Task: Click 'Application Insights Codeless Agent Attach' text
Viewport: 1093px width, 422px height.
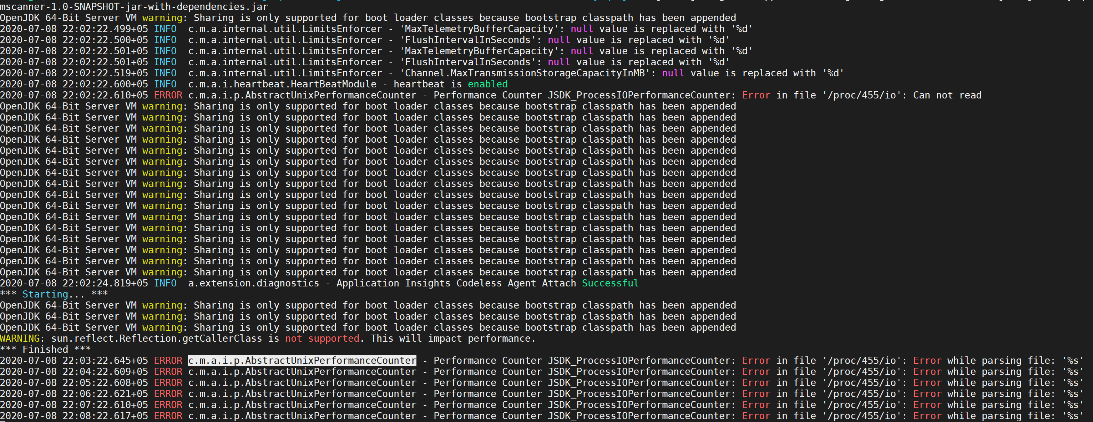Action: (x=456, y=283)
